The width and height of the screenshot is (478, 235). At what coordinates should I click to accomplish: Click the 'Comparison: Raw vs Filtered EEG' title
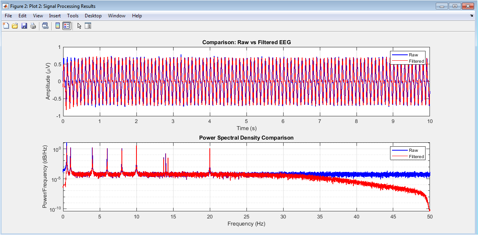(x=246, y=42)
